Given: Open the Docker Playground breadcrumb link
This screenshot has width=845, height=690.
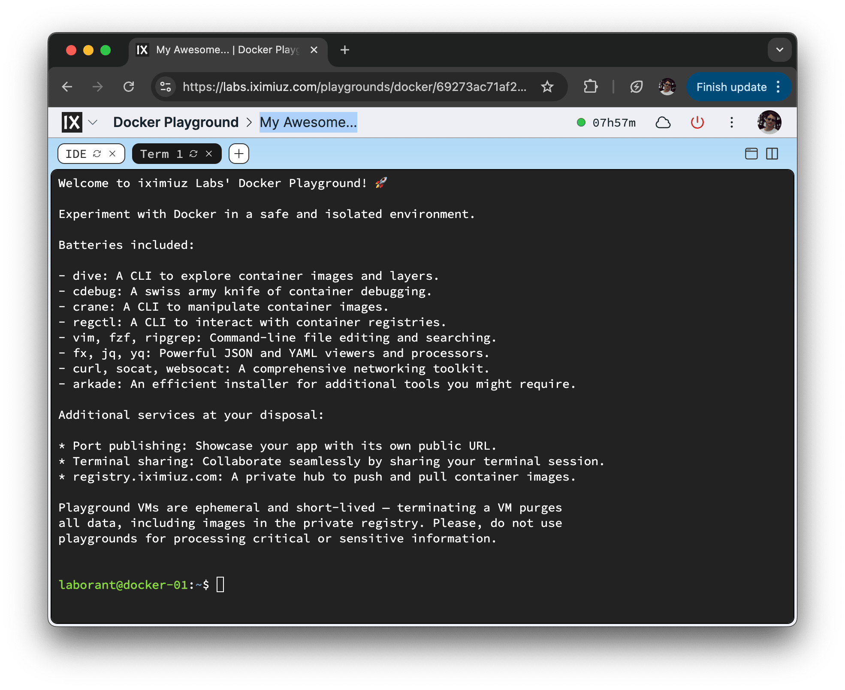Looking at the screenshot, I should (176, 122).
